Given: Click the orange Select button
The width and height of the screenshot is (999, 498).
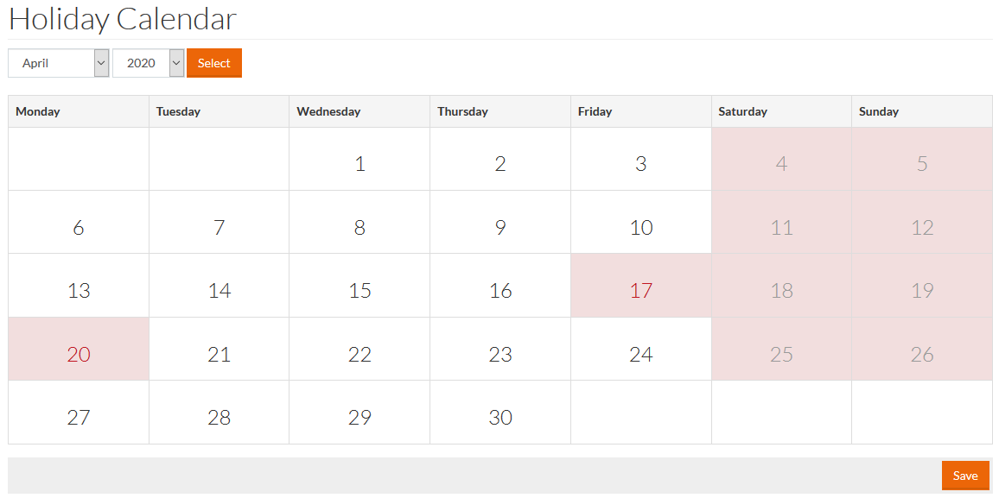Looking at the screenshot, I should (213, 63).
